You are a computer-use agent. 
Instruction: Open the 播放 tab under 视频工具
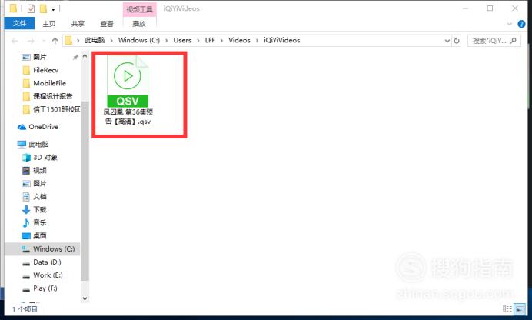click(139, 24)
